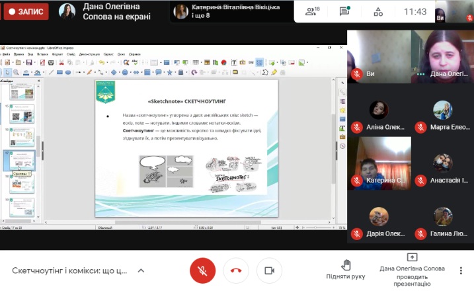
Task: Raise your hand with Підняти руку
Action: coord(345,267)
